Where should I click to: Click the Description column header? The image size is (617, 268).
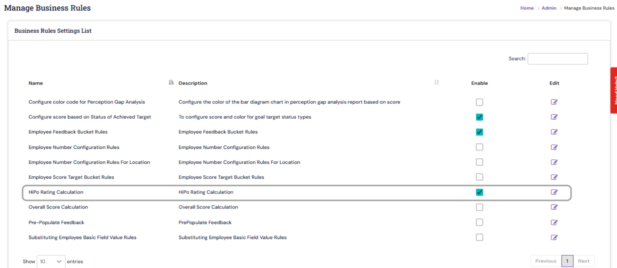[193, 83]
